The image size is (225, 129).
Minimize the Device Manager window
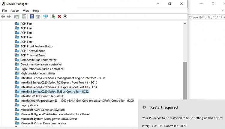[x=158, y=4]
